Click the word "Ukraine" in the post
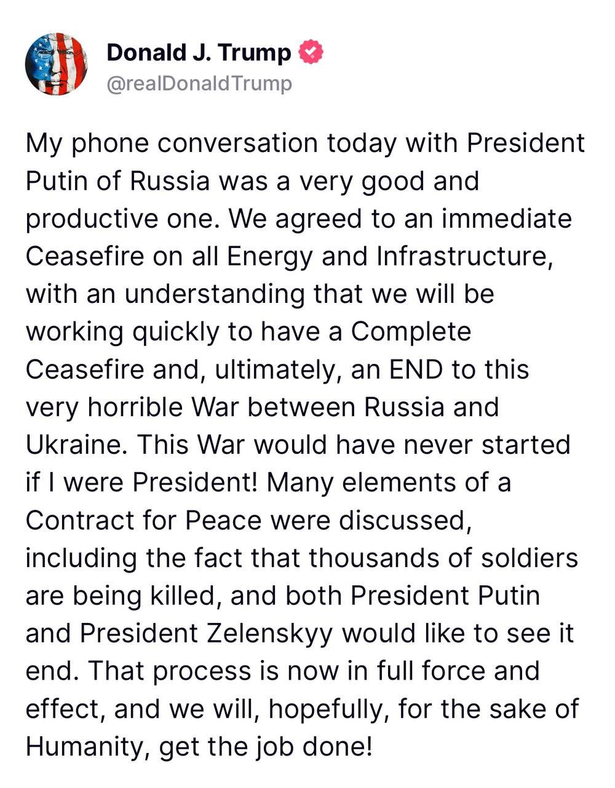615x788 pixels. (74, 445)
